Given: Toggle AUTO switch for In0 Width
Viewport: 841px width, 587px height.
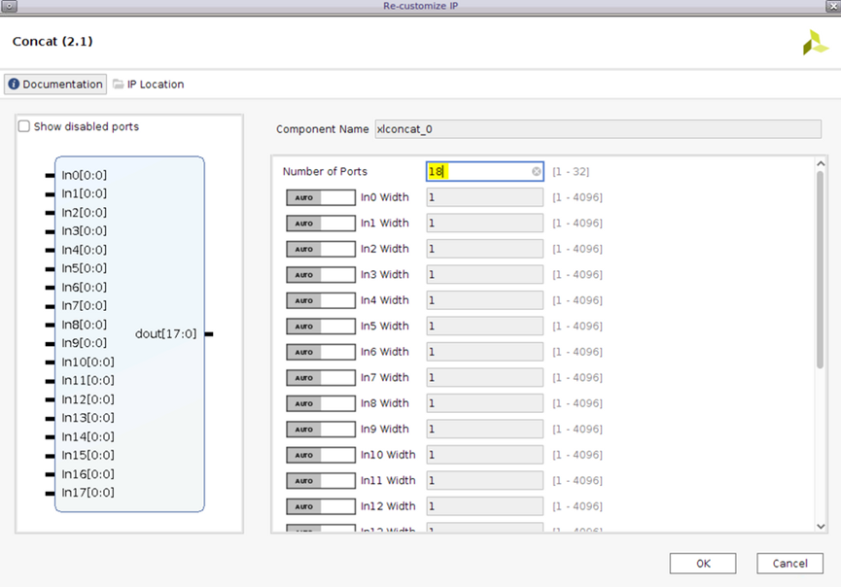Looking at the screenshot, I should [x=320, y=197].
